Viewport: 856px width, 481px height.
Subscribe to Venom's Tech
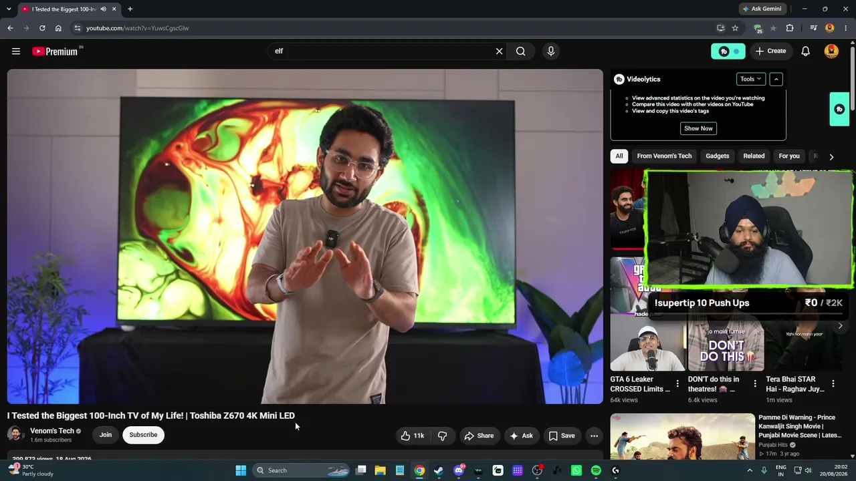(x=143, y=435)
